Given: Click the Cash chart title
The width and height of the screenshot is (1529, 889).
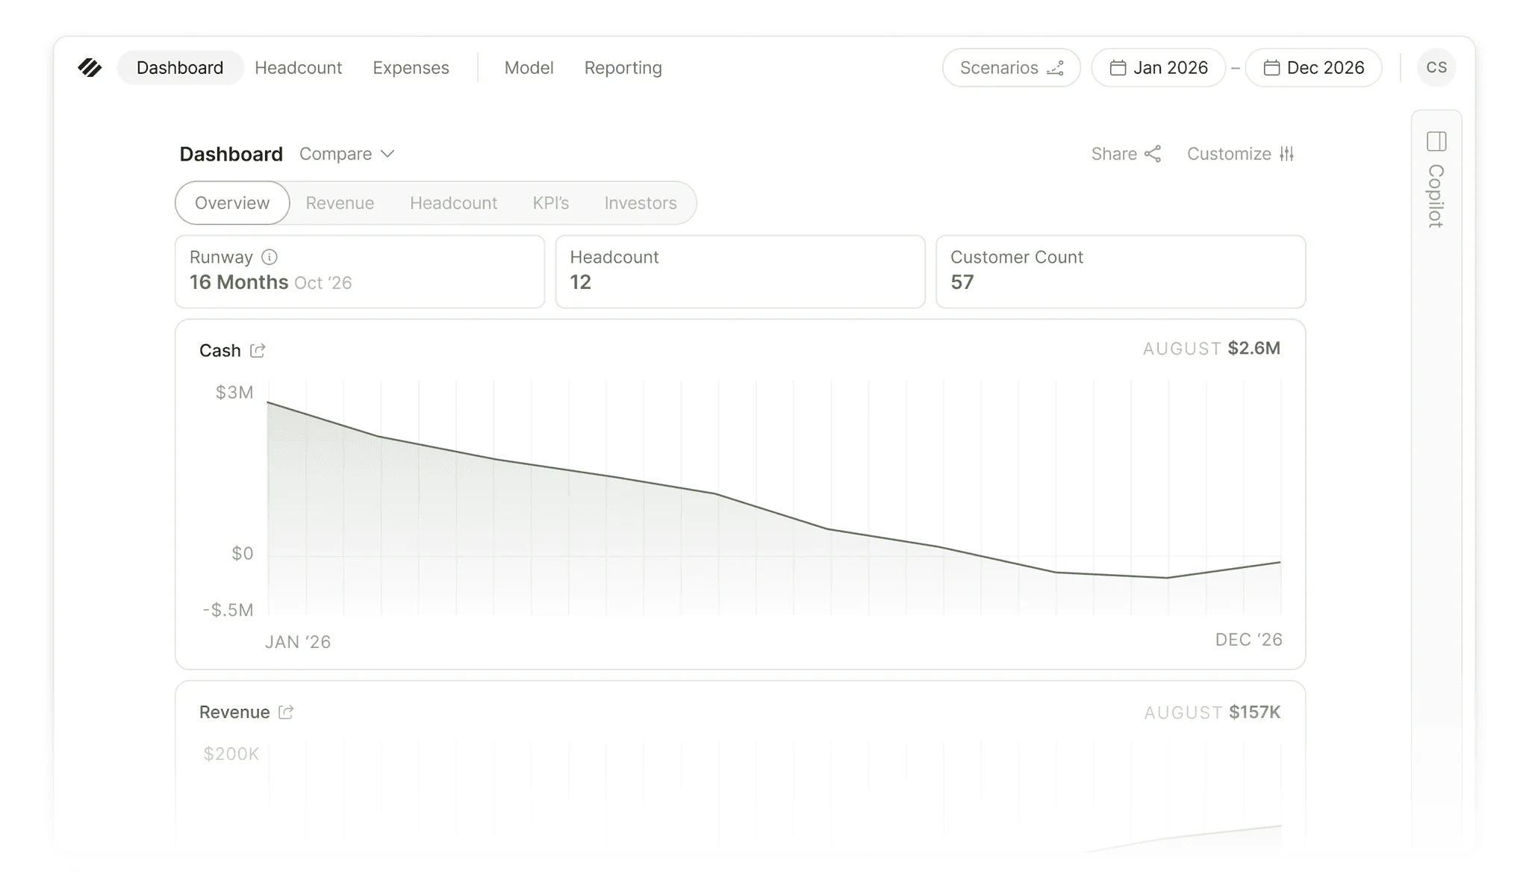Looking at the screenshot, I should (220, 351).
